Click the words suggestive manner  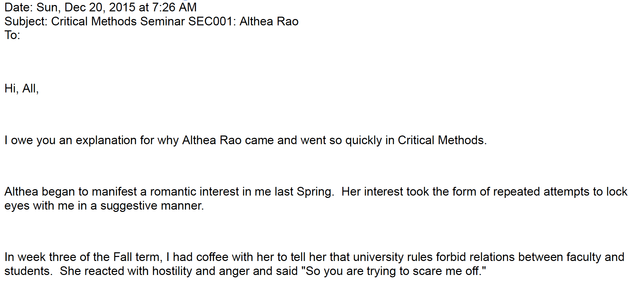pyautogui.click(x=152, y=206)
